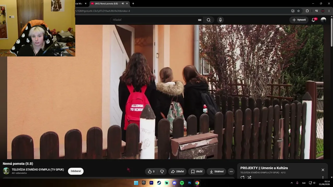
Task: Open Spotify from the taskbar
Action: 182,183
